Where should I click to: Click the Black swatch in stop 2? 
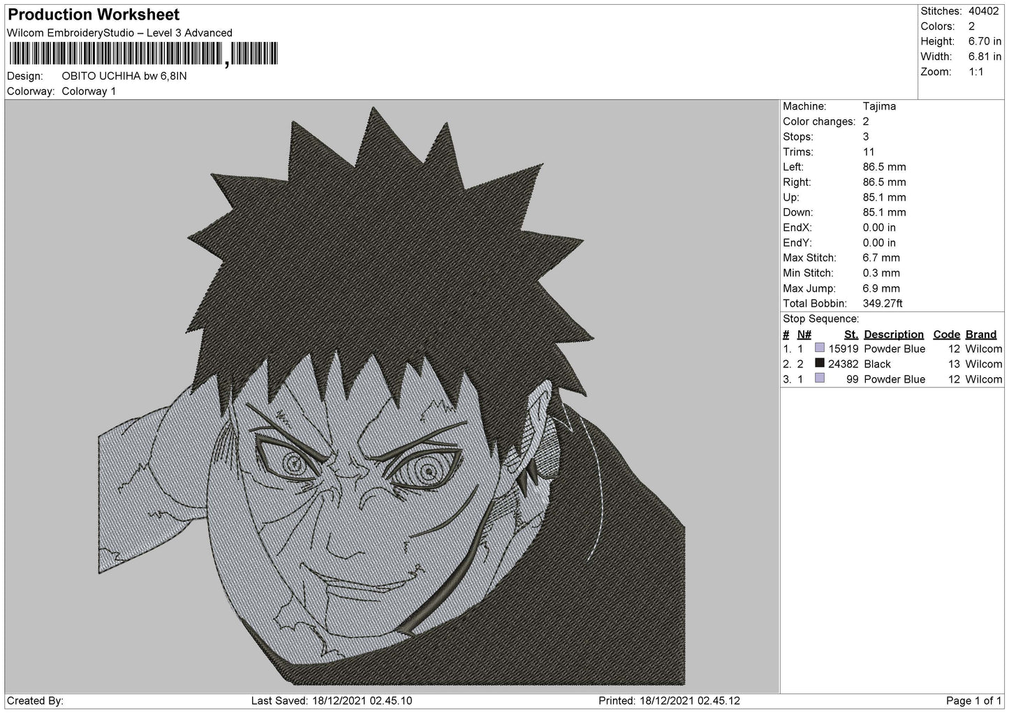(x=820, y=363)
